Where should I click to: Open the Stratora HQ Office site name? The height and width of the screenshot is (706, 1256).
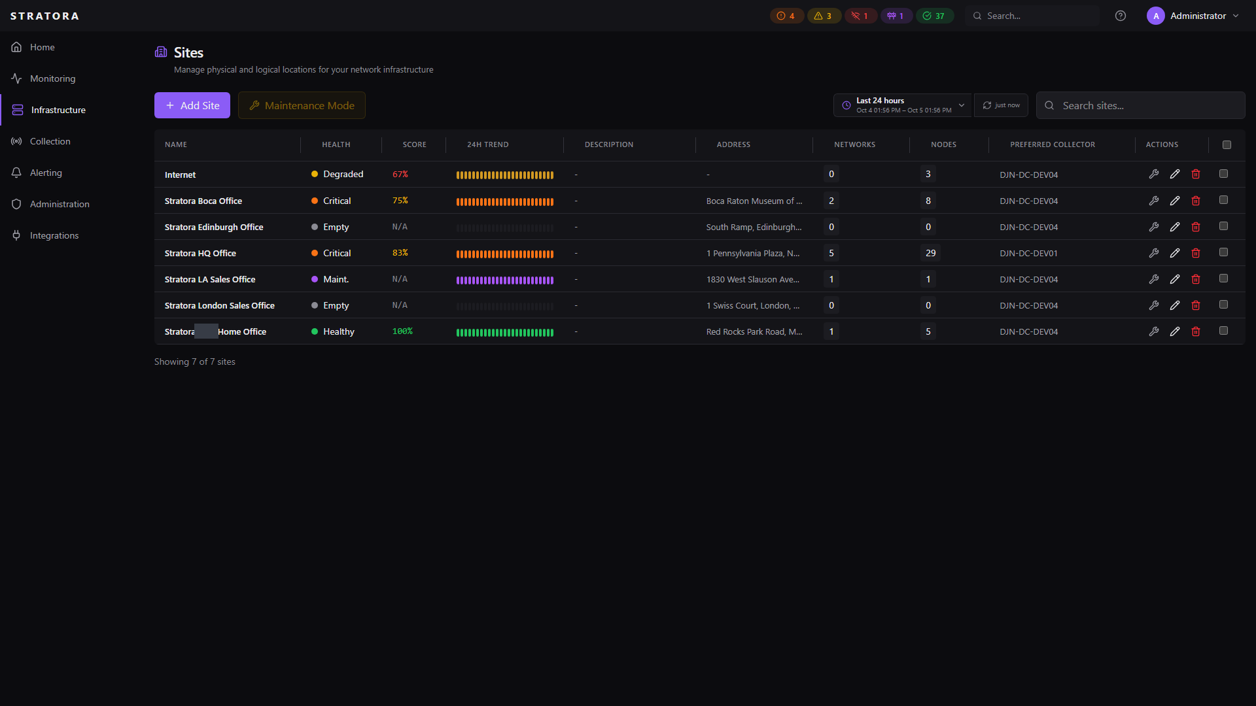click(x=200, y=253)
